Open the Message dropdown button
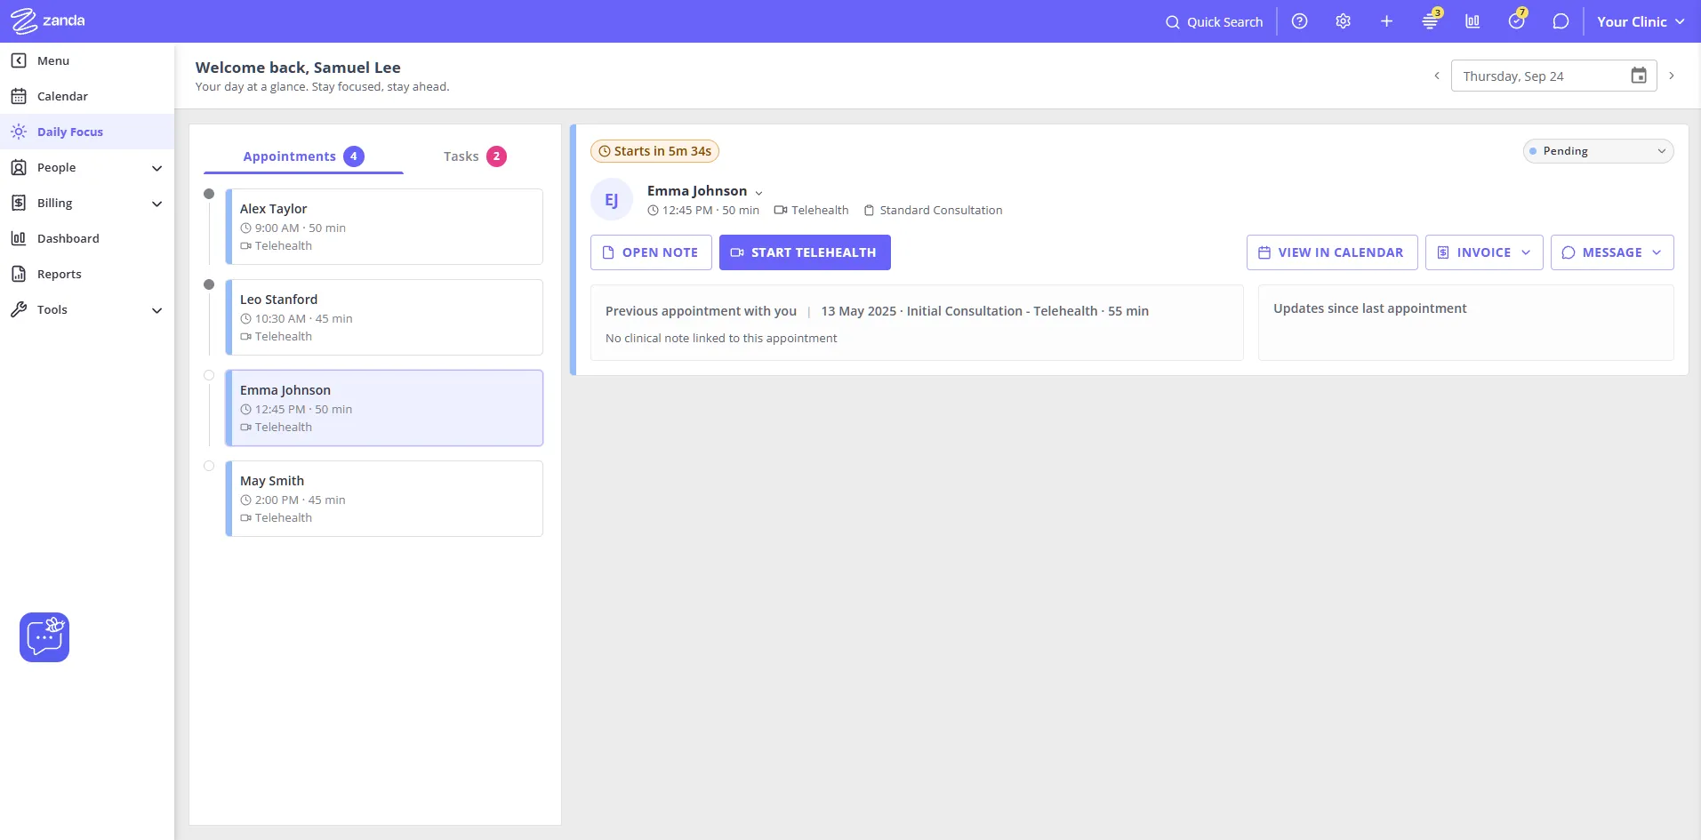 coord(1612,252)
